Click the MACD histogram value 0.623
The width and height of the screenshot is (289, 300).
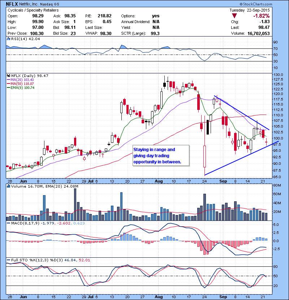coord(79,223)
